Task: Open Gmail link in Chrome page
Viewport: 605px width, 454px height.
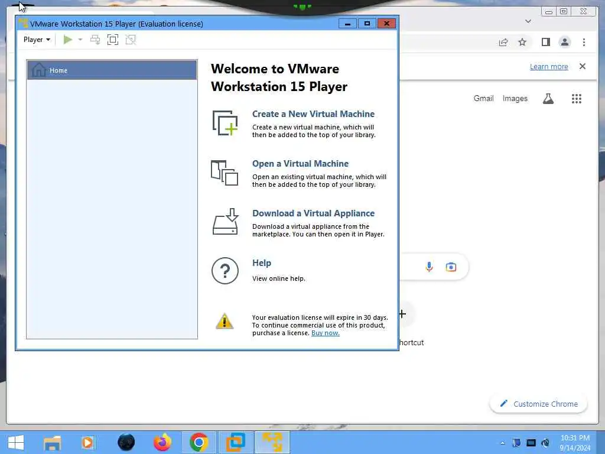Action: click(483, 99)
